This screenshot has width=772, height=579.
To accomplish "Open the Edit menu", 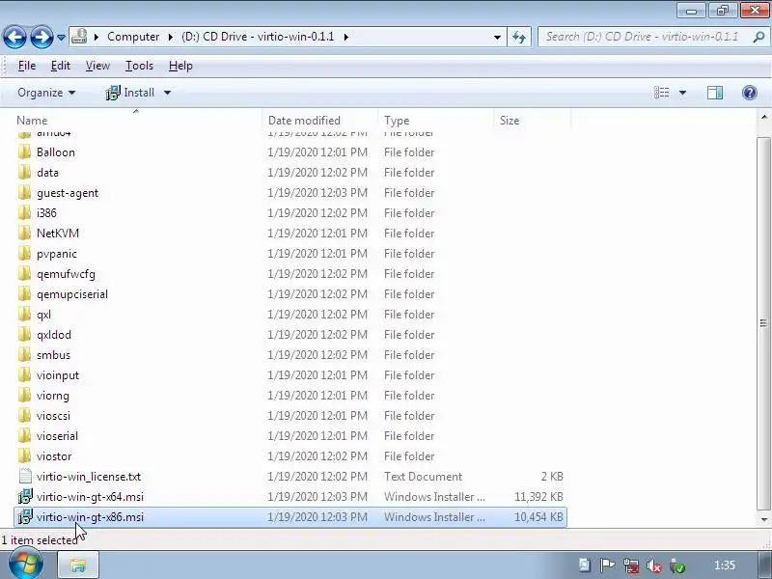I will 61,66.
